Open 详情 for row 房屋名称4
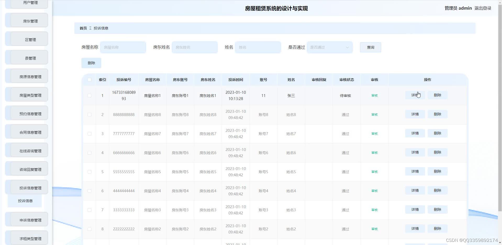 coord(415,190)
